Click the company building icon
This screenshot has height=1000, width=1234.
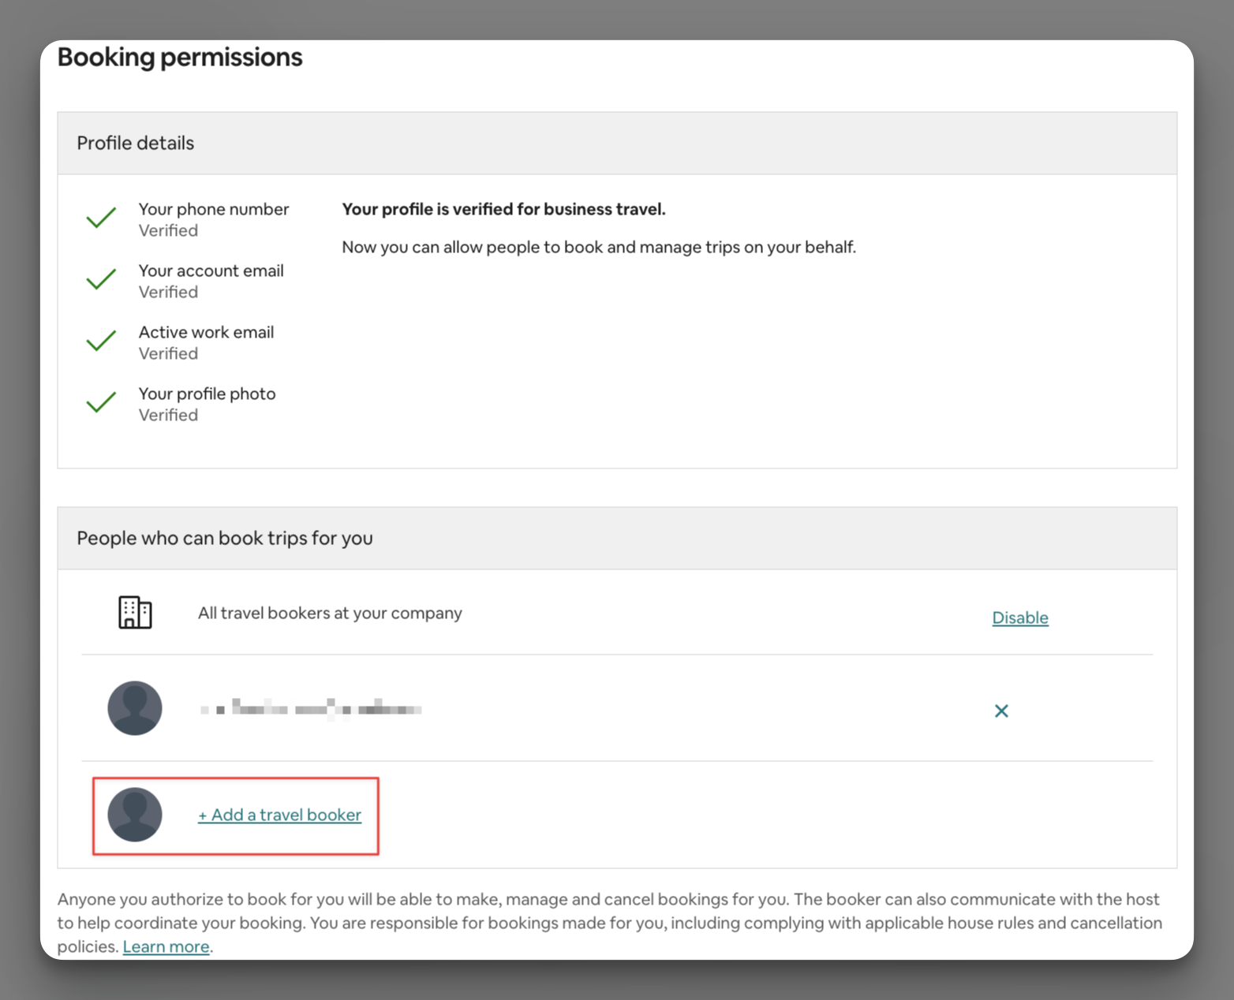coord(135,612)
